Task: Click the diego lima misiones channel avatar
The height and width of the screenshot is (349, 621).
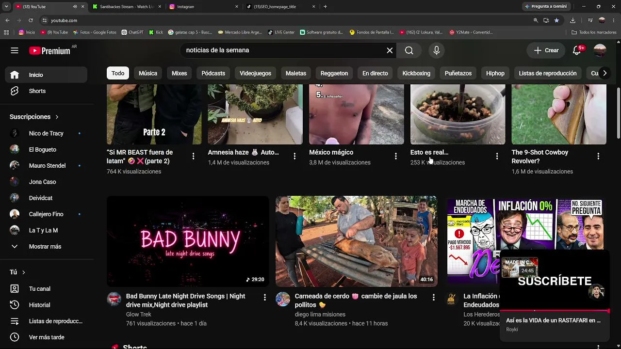Action: tap(283, 299)
